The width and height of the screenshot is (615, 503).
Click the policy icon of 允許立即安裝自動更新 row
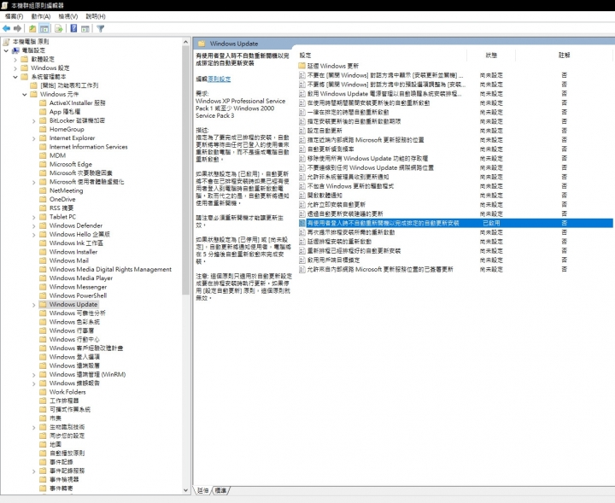[302, 205]
